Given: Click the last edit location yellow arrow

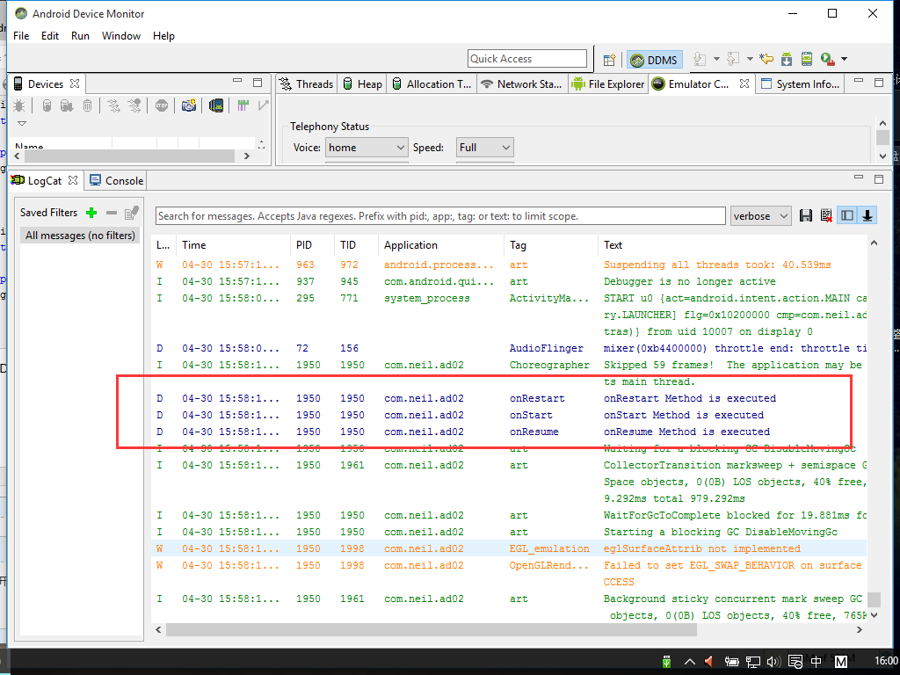Looking at the screenshot, I should (x=766, y=59).
